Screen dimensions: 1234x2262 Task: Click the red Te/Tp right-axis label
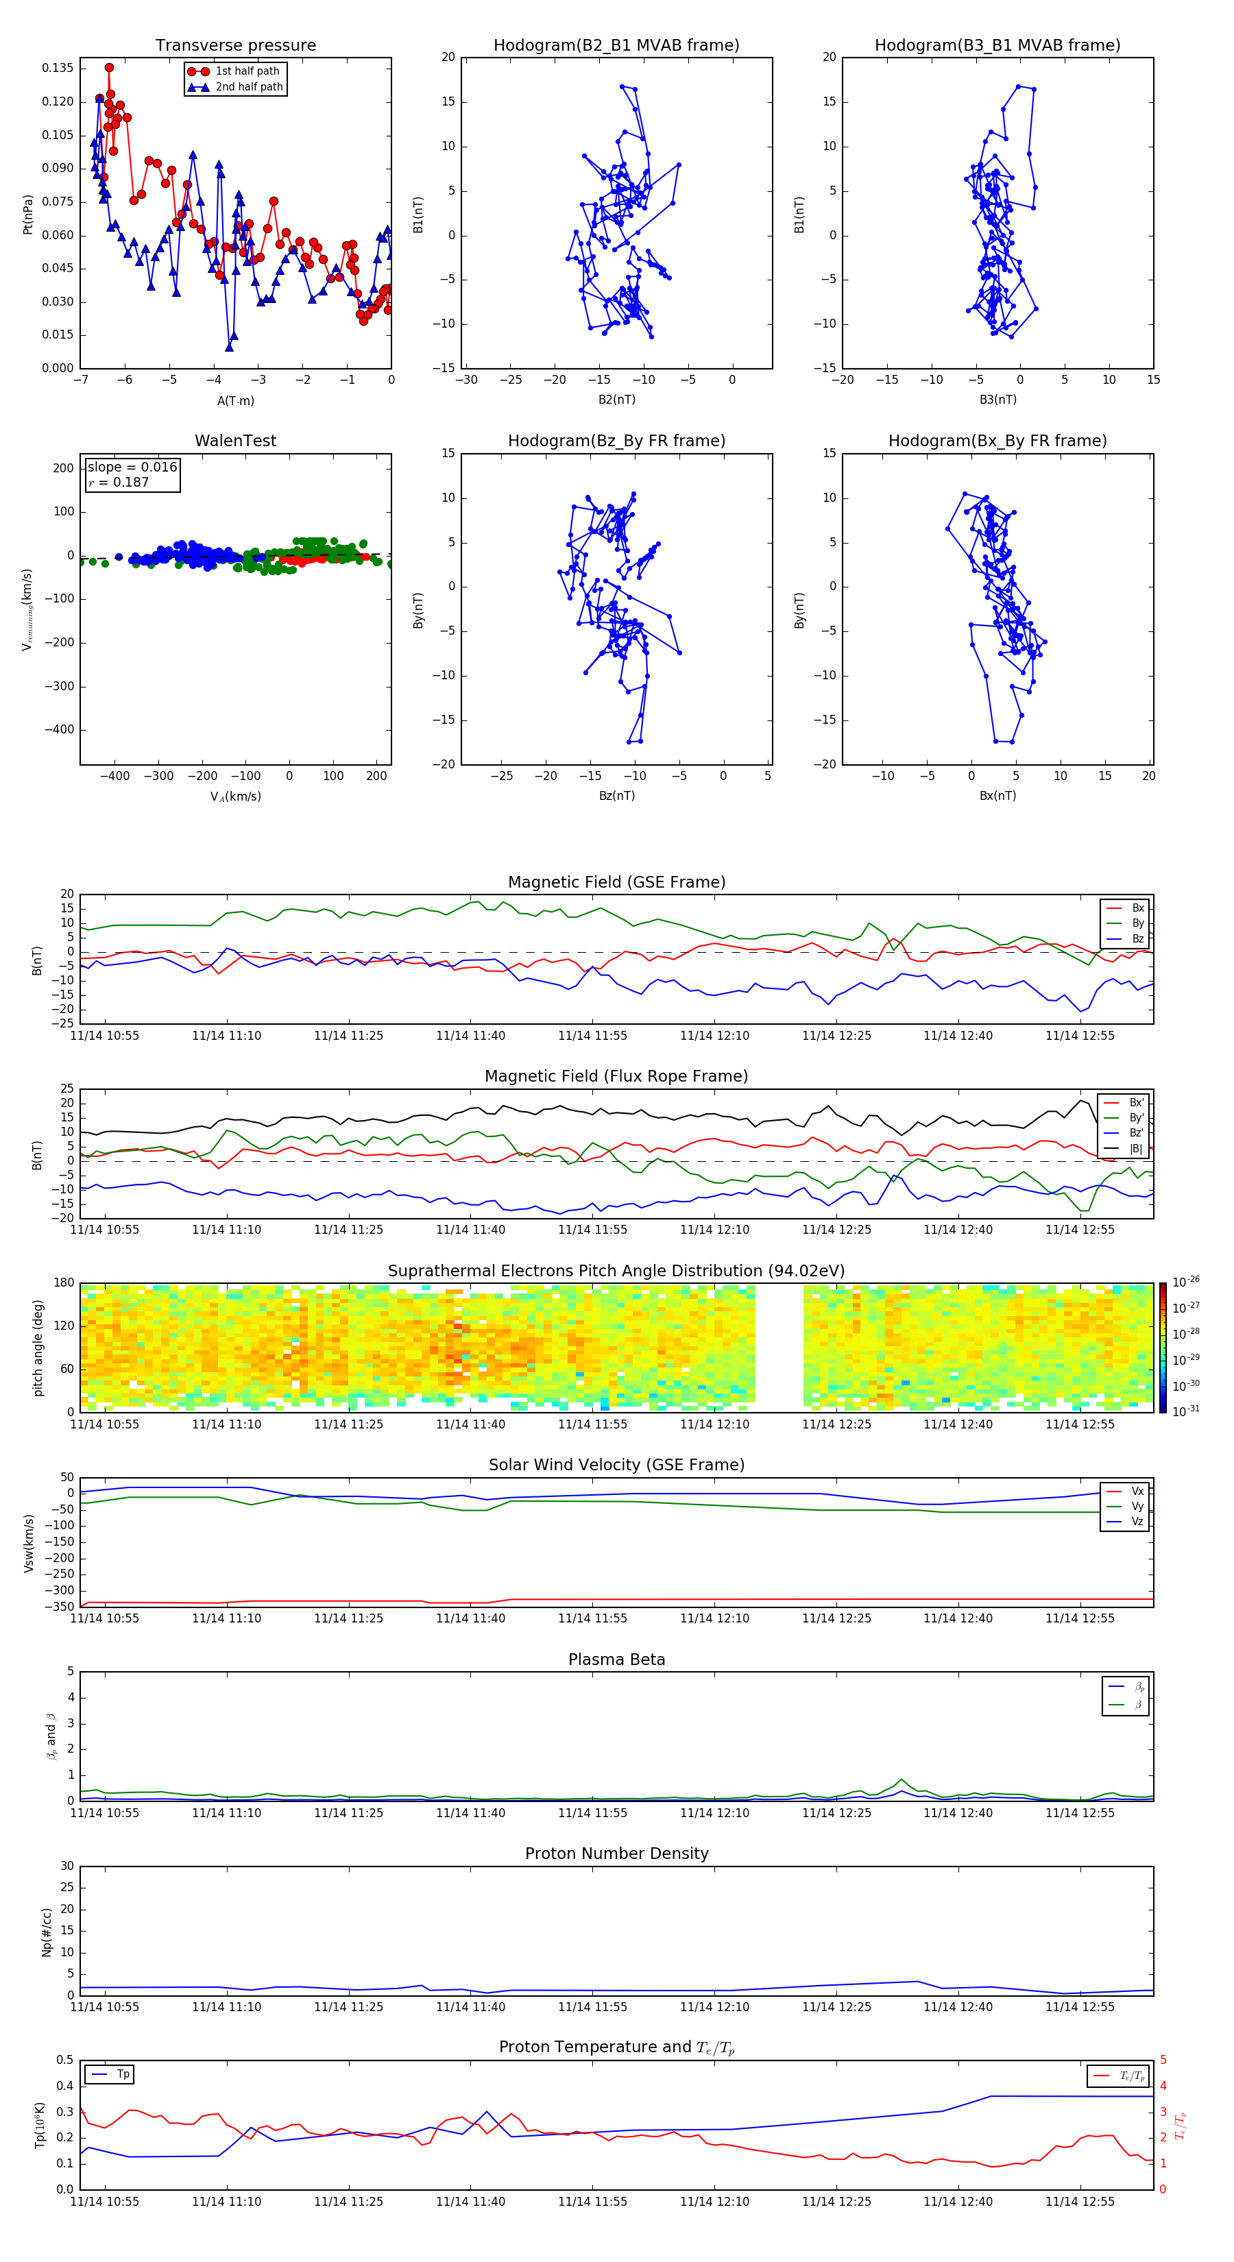coord(1181,2125)
